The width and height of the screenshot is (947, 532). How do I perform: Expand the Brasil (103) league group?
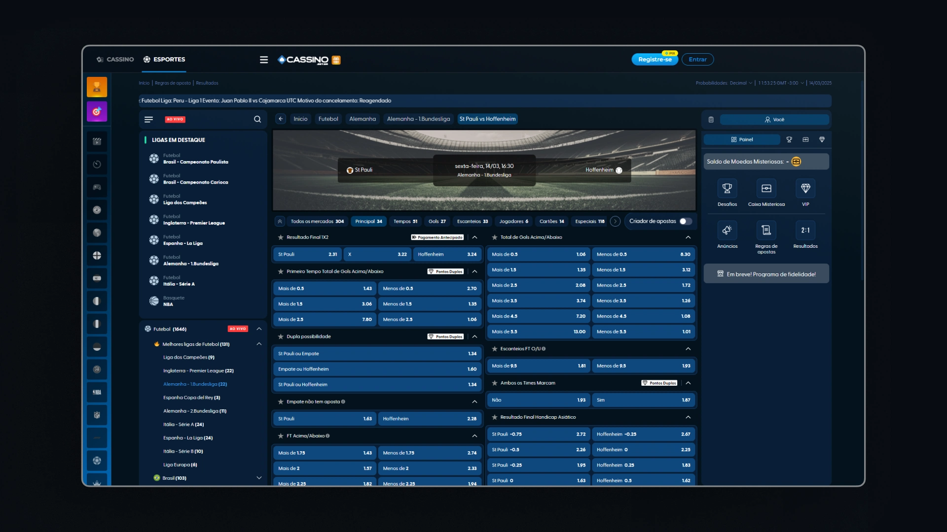click(x=259, y=478)
